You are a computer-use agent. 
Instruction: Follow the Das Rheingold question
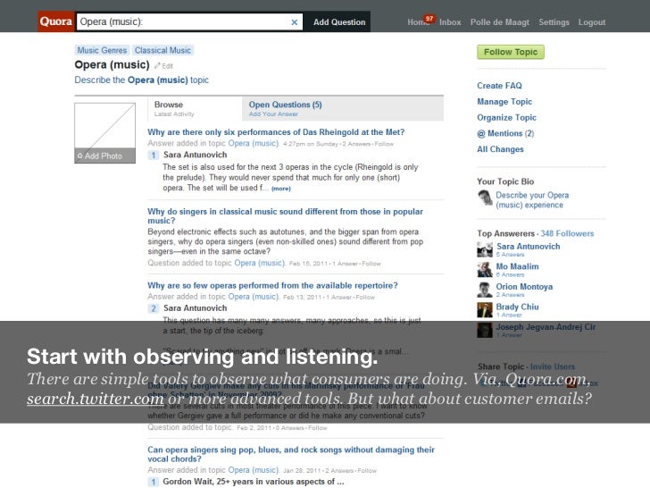(x=384, y=144)
